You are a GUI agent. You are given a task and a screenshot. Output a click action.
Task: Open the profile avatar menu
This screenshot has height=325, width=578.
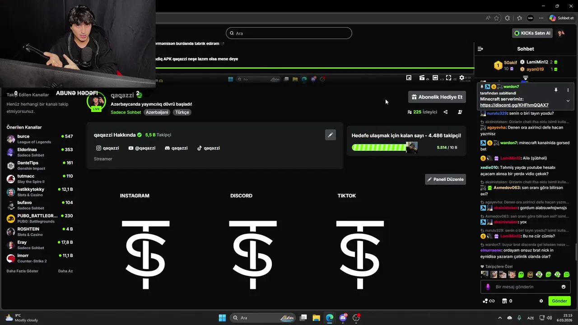tap(561, 33)
